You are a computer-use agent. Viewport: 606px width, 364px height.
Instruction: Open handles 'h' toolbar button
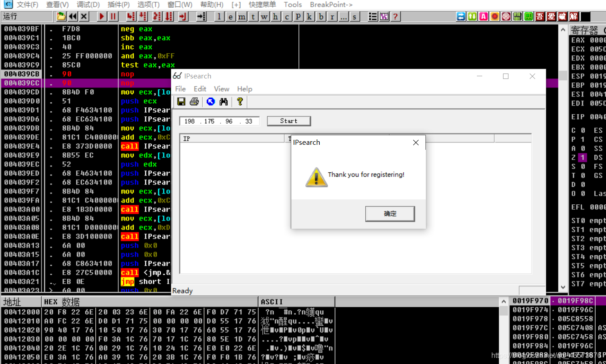[x=276, y=17]
